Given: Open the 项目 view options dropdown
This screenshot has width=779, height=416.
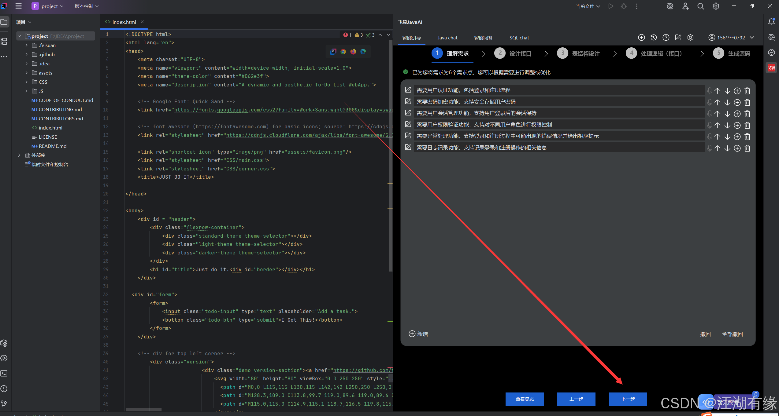Looking at the screenshot, I should coord(24,22).
